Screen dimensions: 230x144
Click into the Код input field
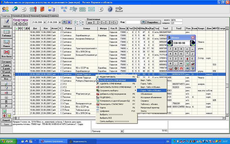pos(133,22)
